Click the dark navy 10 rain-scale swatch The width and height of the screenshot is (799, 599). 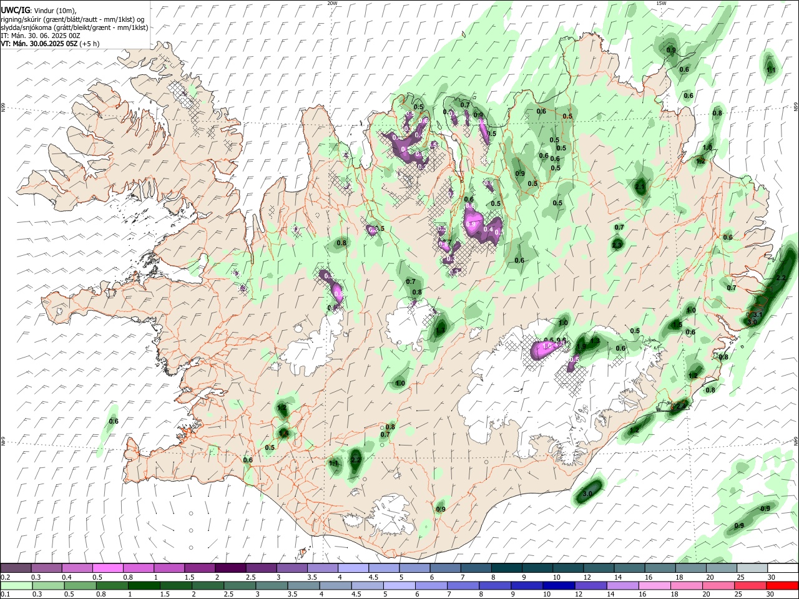pyautogui.click(x=559, y=586)
